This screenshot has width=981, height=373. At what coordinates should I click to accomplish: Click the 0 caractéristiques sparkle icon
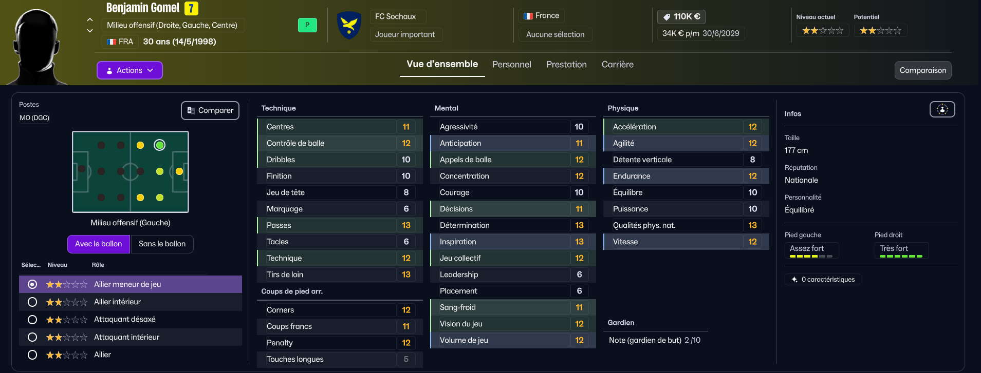pyautogui.click(x=794, y=279)
